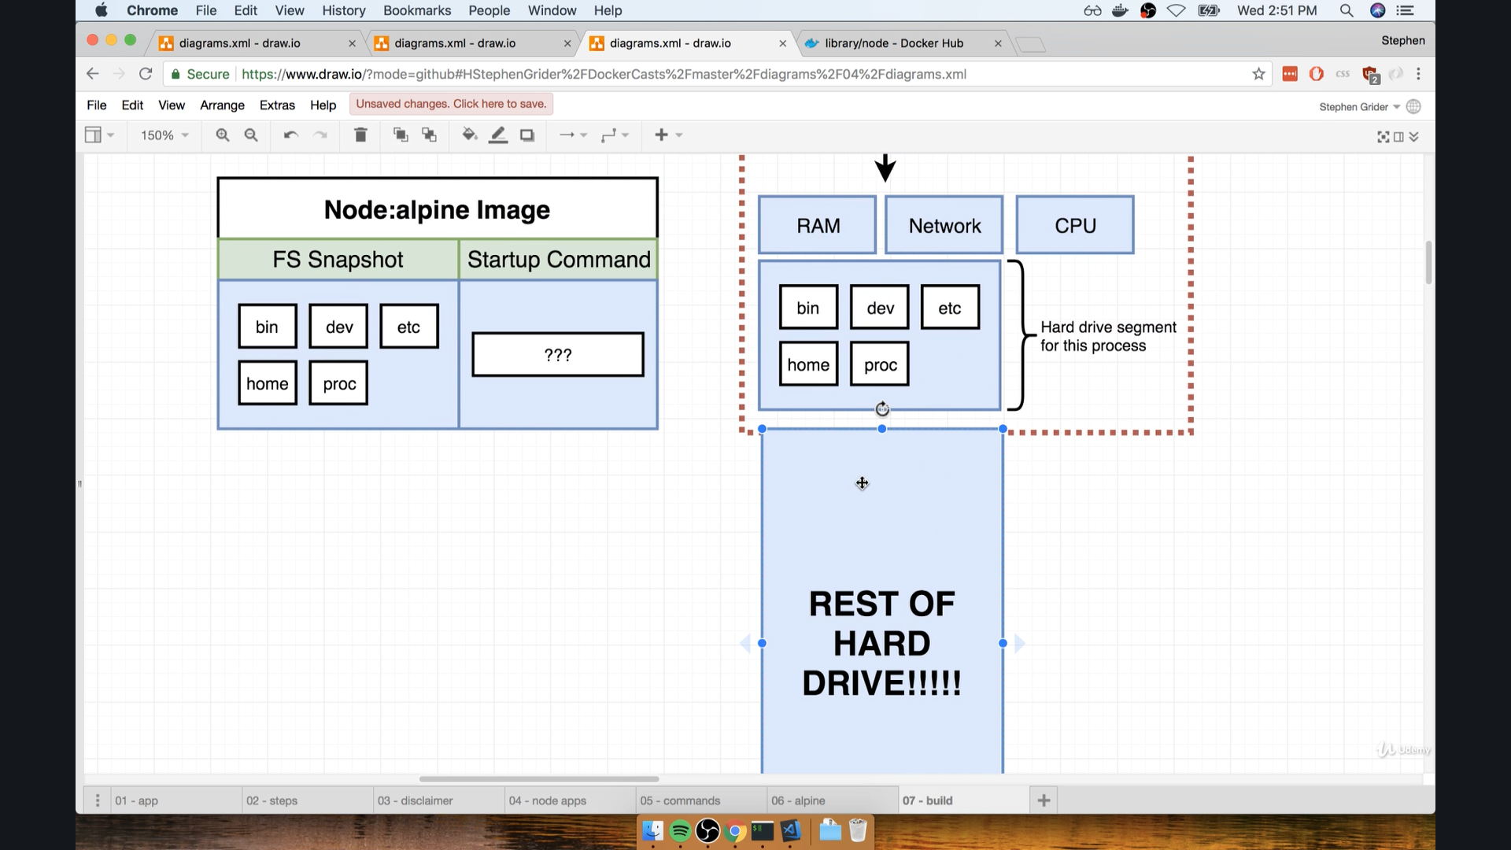This screenshot has width=1511, height=850.
Task: Click the zoom out magnifier icon
Action: coord(251,135)
